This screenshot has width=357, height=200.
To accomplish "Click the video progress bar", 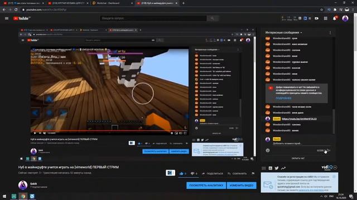I will pyautogui.click(x=109, y=131).
